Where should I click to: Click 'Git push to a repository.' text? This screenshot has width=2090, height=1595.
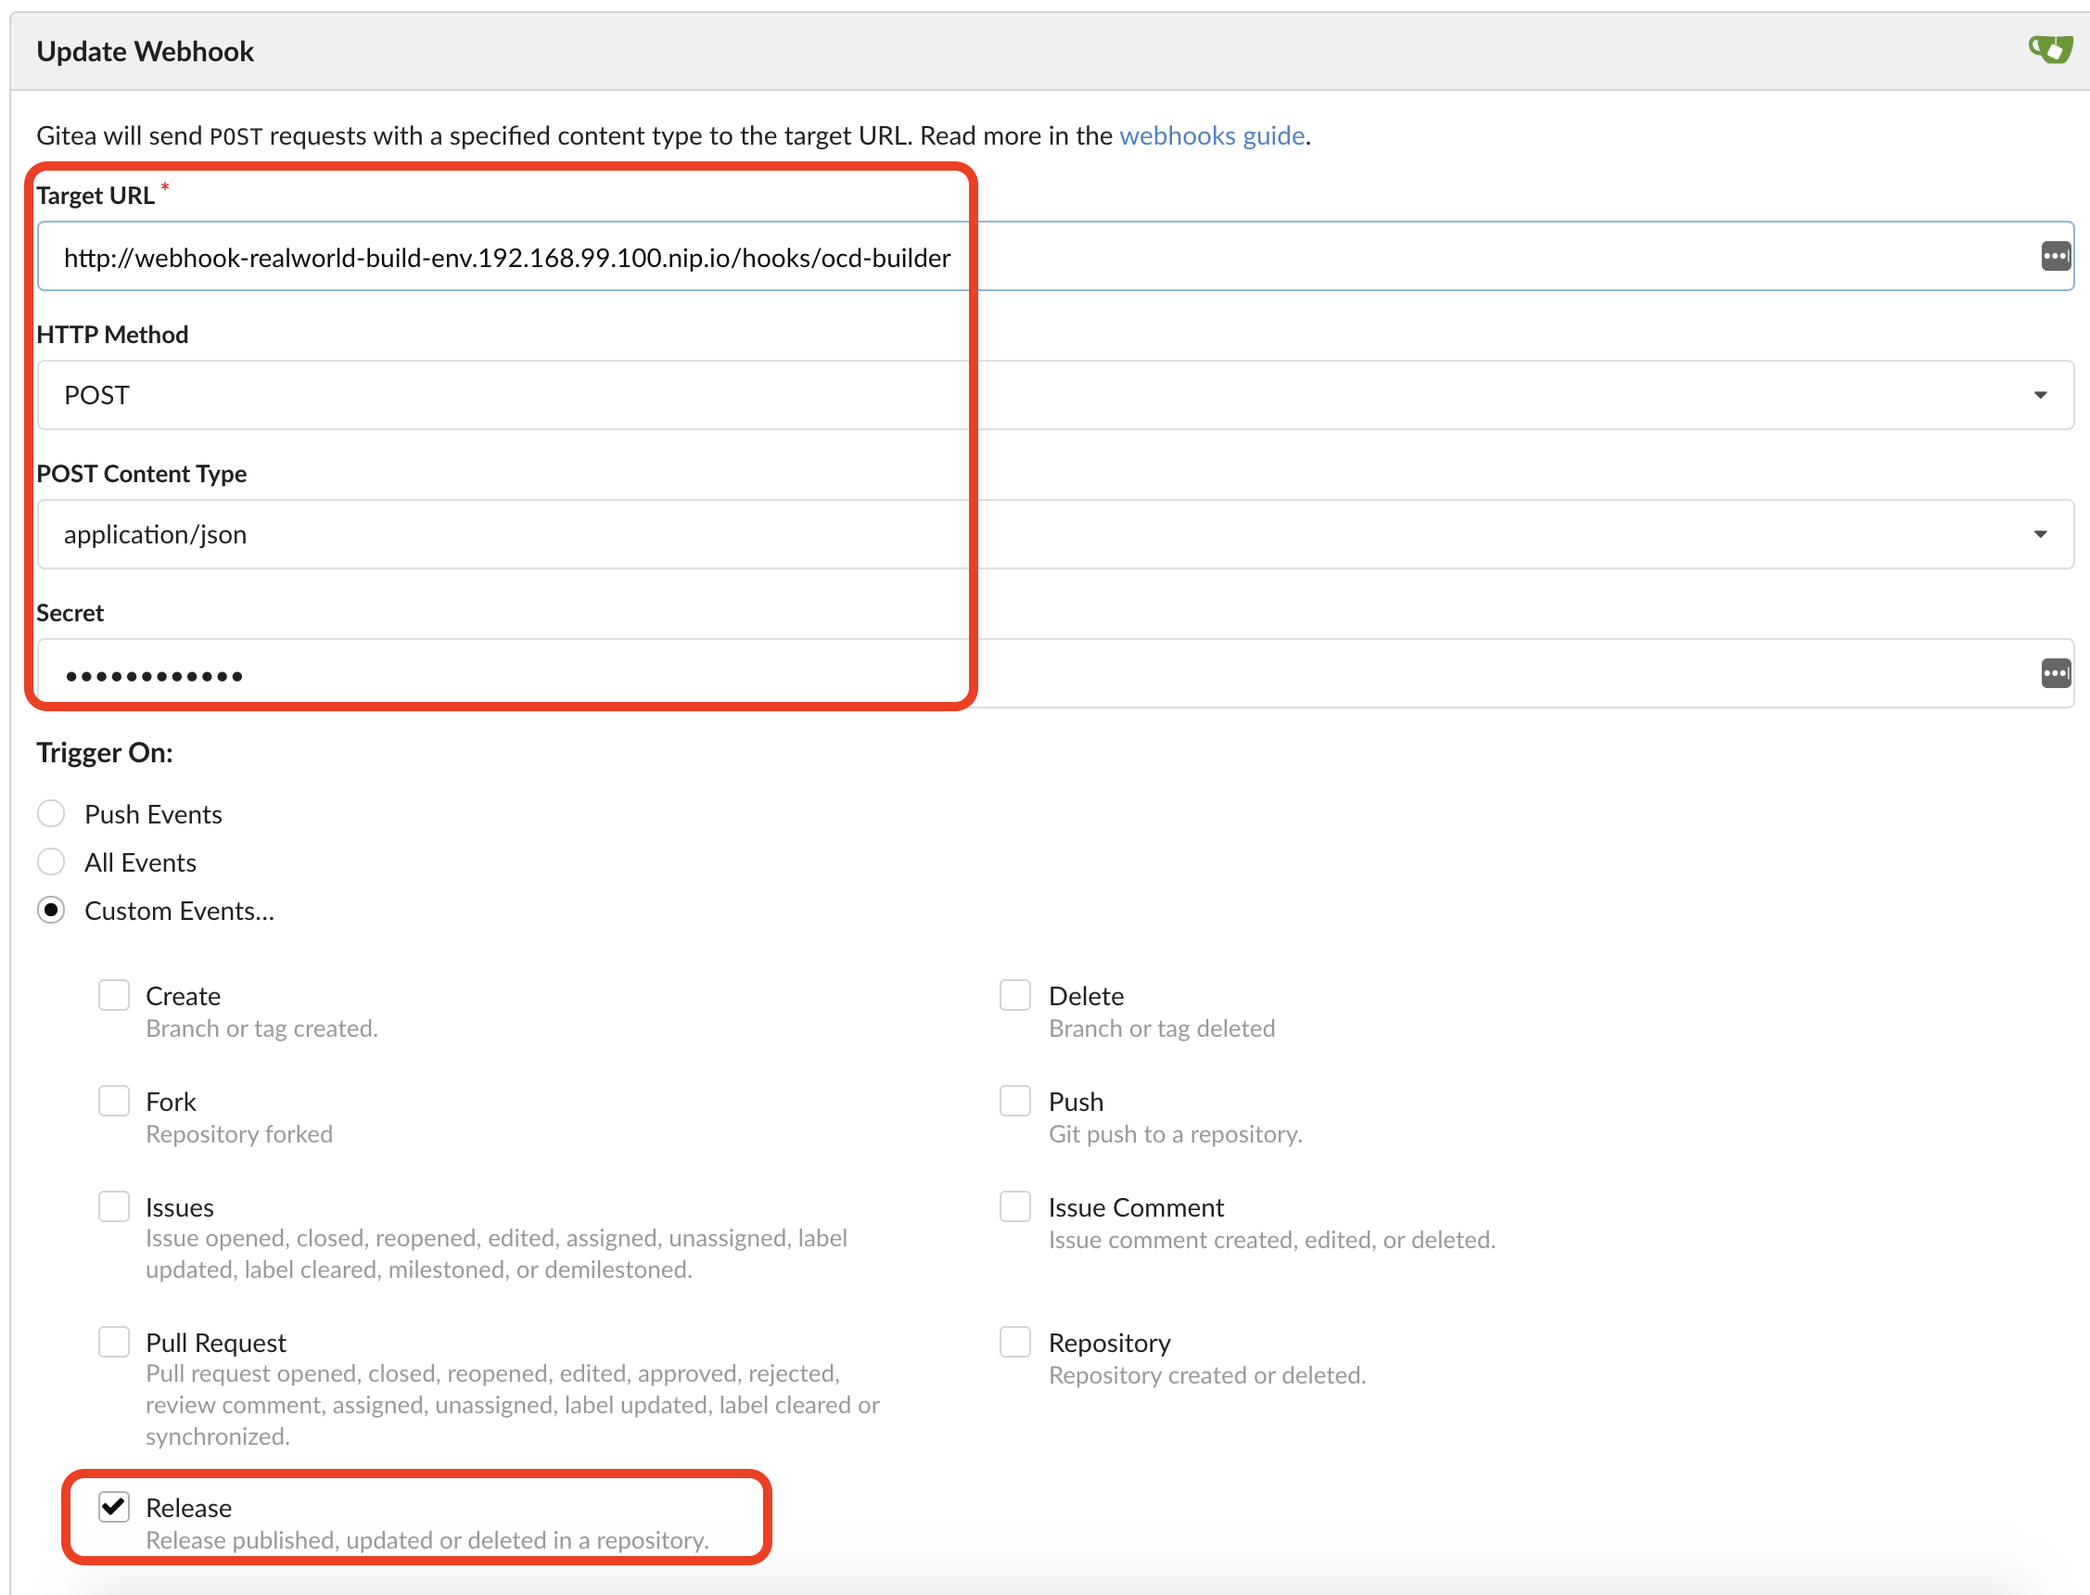(1175, 1133)
